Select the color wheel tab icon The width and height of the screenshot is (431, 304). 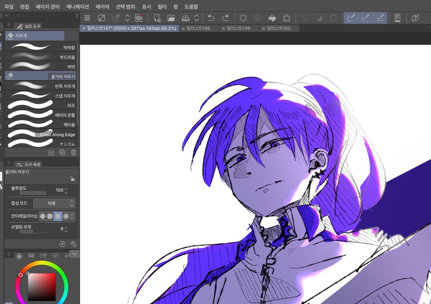[x=19, y=256]
